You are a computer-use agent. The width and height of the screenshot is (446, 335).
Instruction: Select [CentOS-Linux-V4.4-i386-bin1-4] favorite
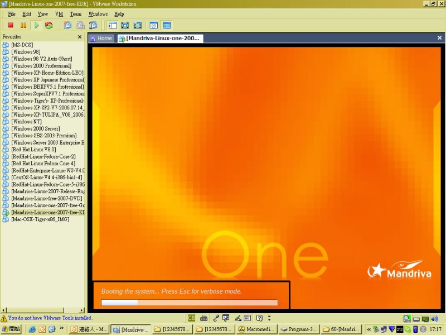click(x=47, y=178)
